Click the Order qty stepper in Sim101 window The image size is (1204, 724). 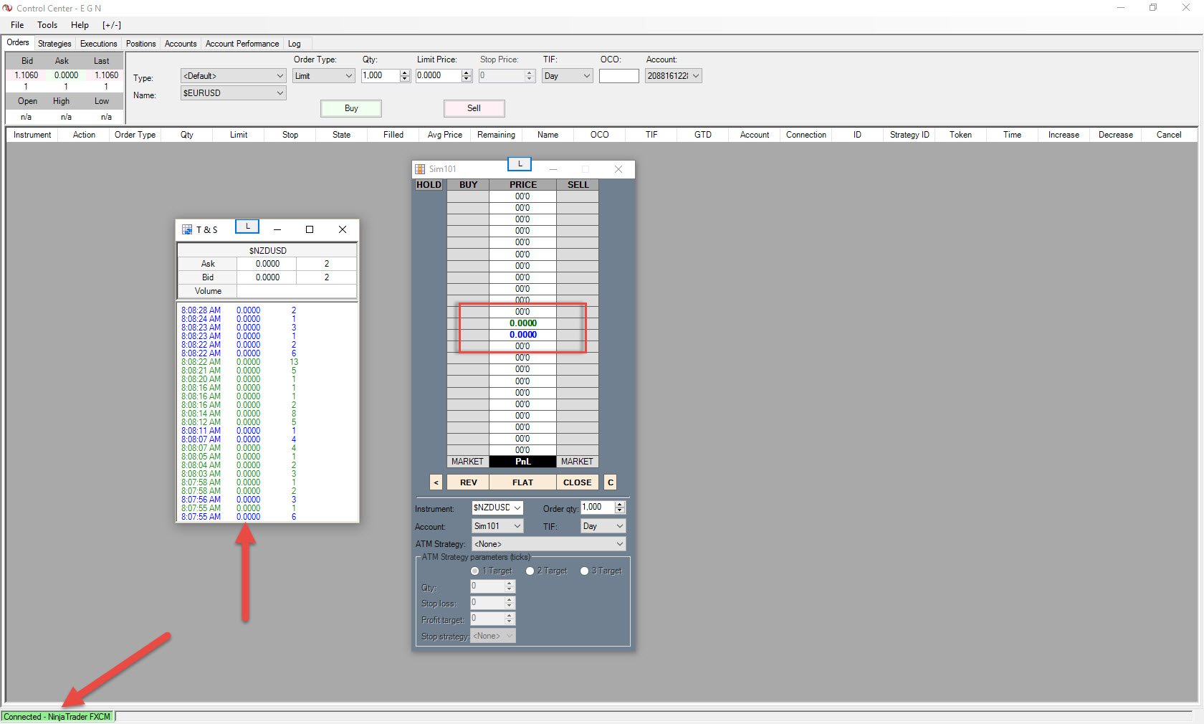point(620,508)
